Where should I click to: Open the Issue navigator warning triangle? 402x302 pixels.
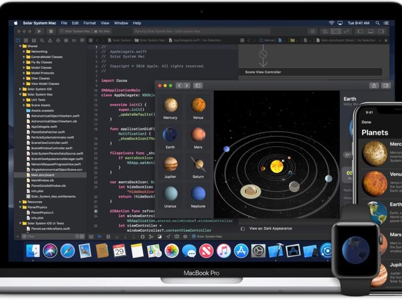50,40
